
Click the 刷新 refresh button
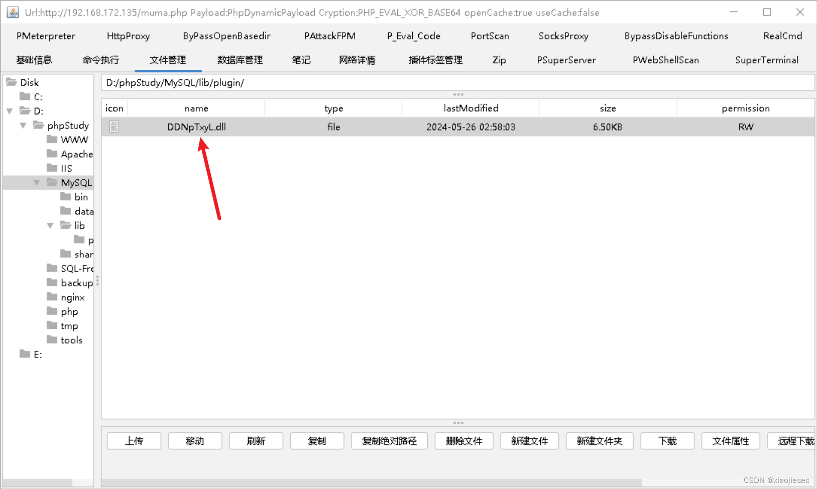256,441
